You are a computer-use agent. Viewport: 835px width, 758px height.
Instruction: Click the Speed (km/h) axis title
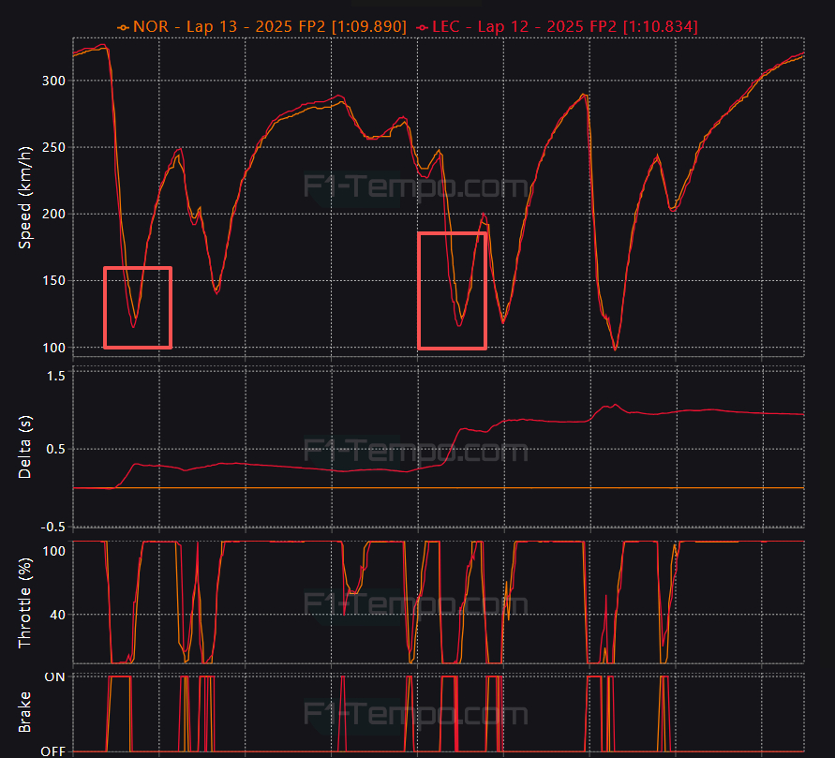[25, 198]
